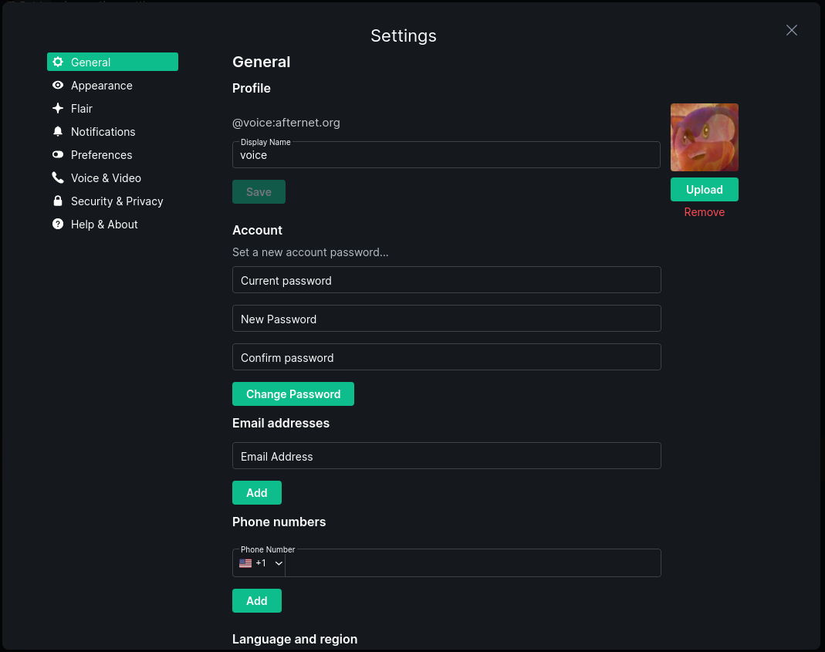Click into the Current password field
The image size is (825, 652).
(446, 280)
